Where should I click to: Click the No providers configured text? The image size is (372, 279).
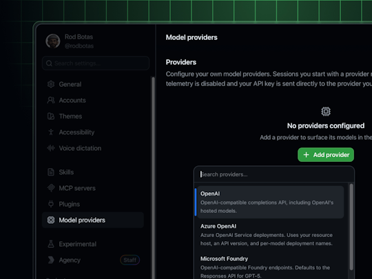[x=326, y=126]
